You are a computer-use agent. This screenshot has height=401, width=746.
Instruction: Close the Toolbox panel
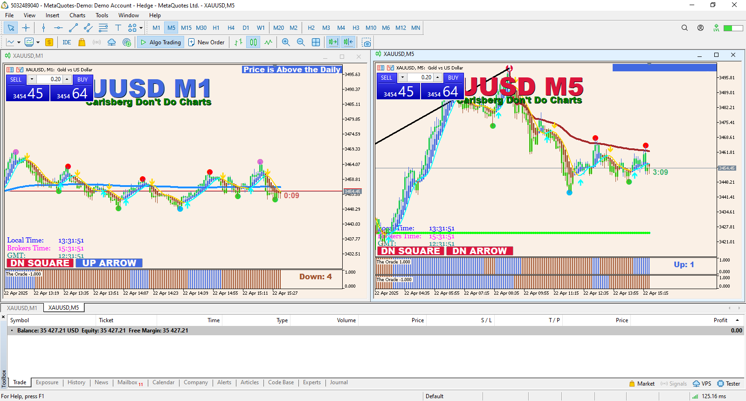(x=3, y=317)
